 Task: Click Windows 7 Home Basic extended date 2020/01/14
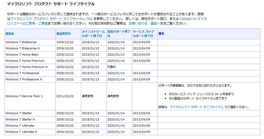coord(116,55)
